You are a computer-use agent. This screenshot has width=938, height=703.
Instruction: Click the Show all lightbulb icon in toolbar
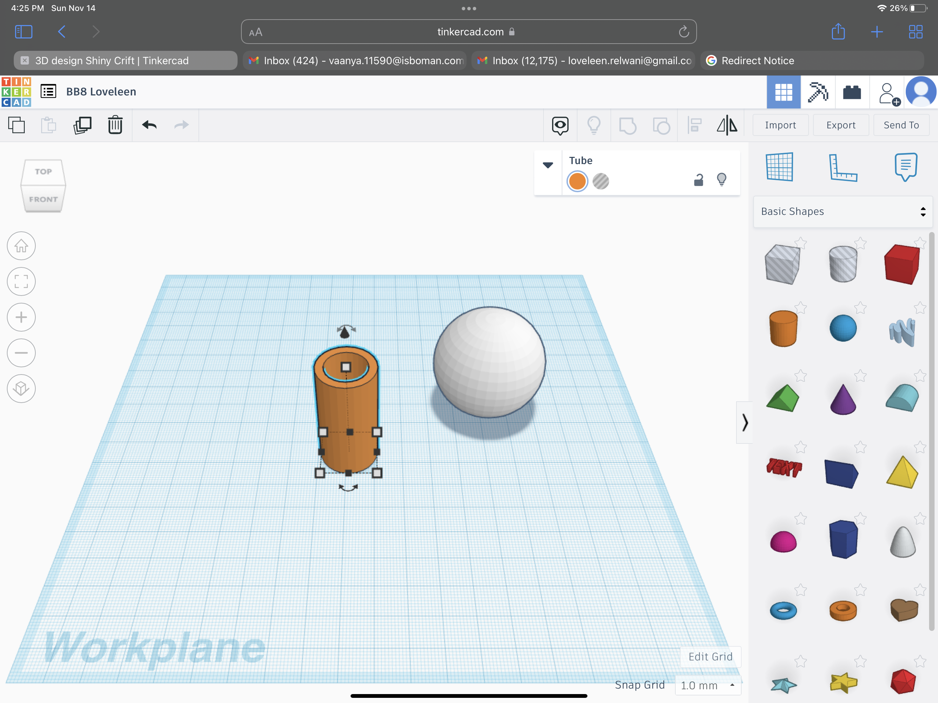[x=594, y=126]
